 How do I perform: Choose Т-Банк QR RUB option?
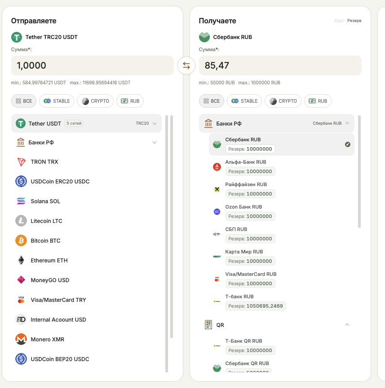coord(282,346)
